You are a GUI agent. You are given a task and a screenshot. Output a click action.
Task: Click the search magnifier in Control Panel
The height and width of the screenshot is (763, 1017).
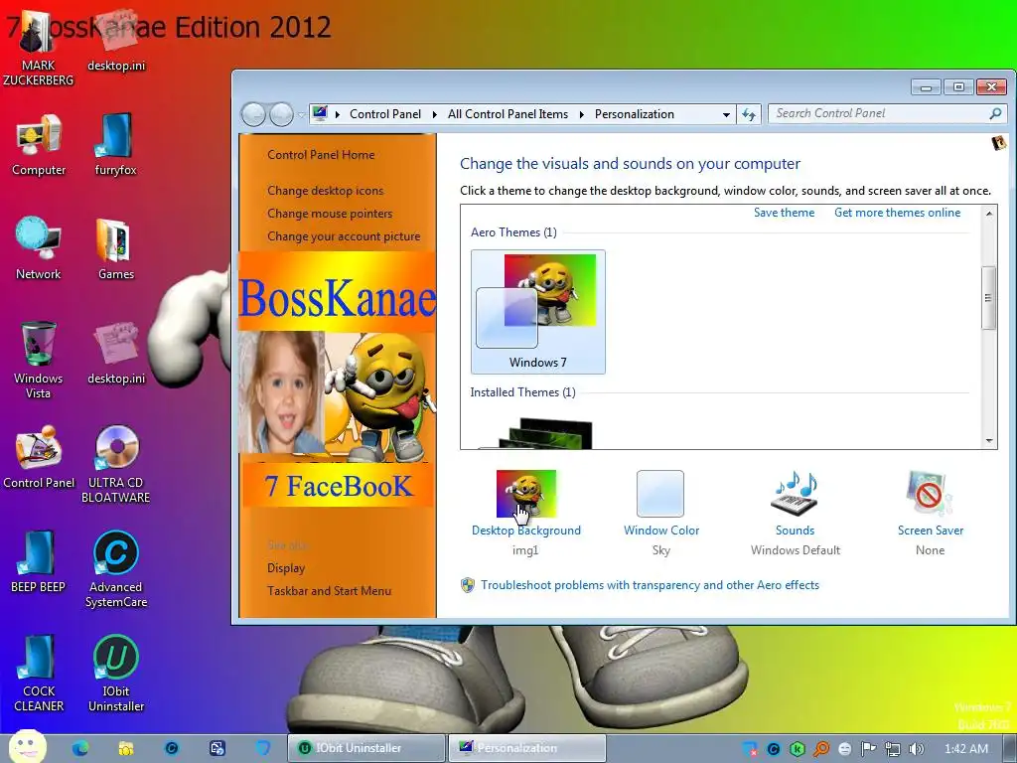(x=995, y=113)
